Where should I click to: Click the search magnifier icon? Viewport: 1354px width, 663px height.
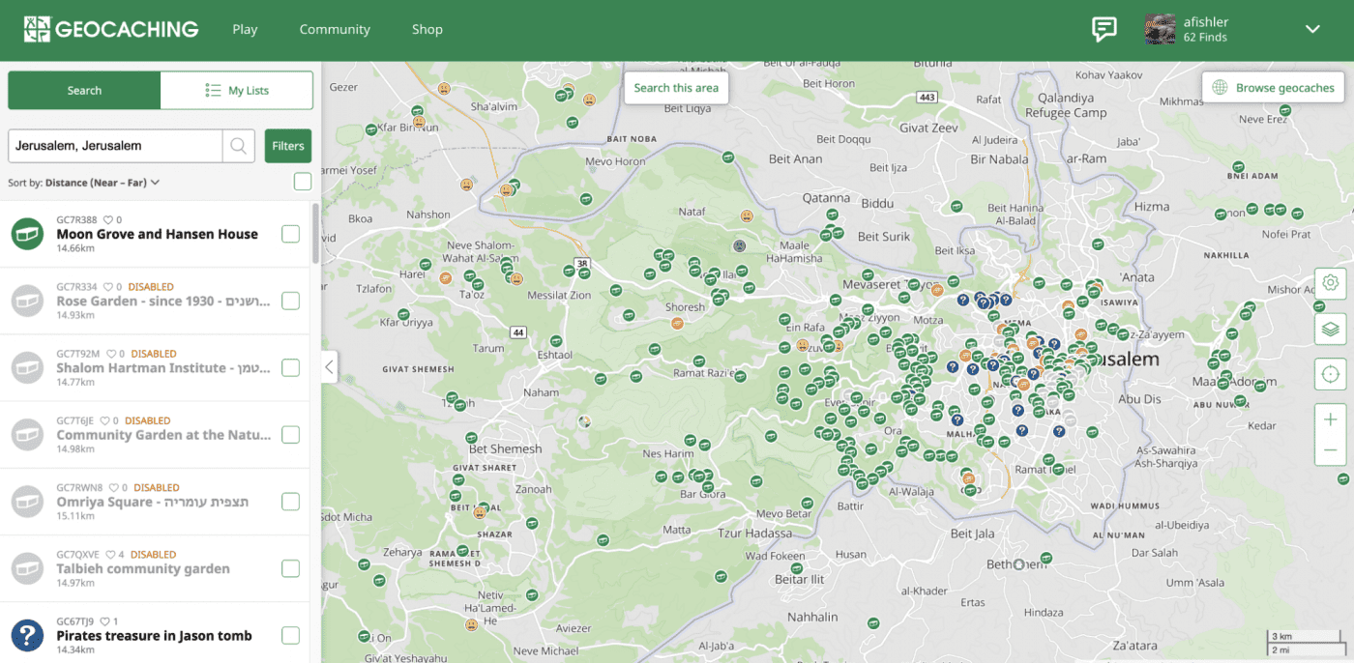click(238, 146)
